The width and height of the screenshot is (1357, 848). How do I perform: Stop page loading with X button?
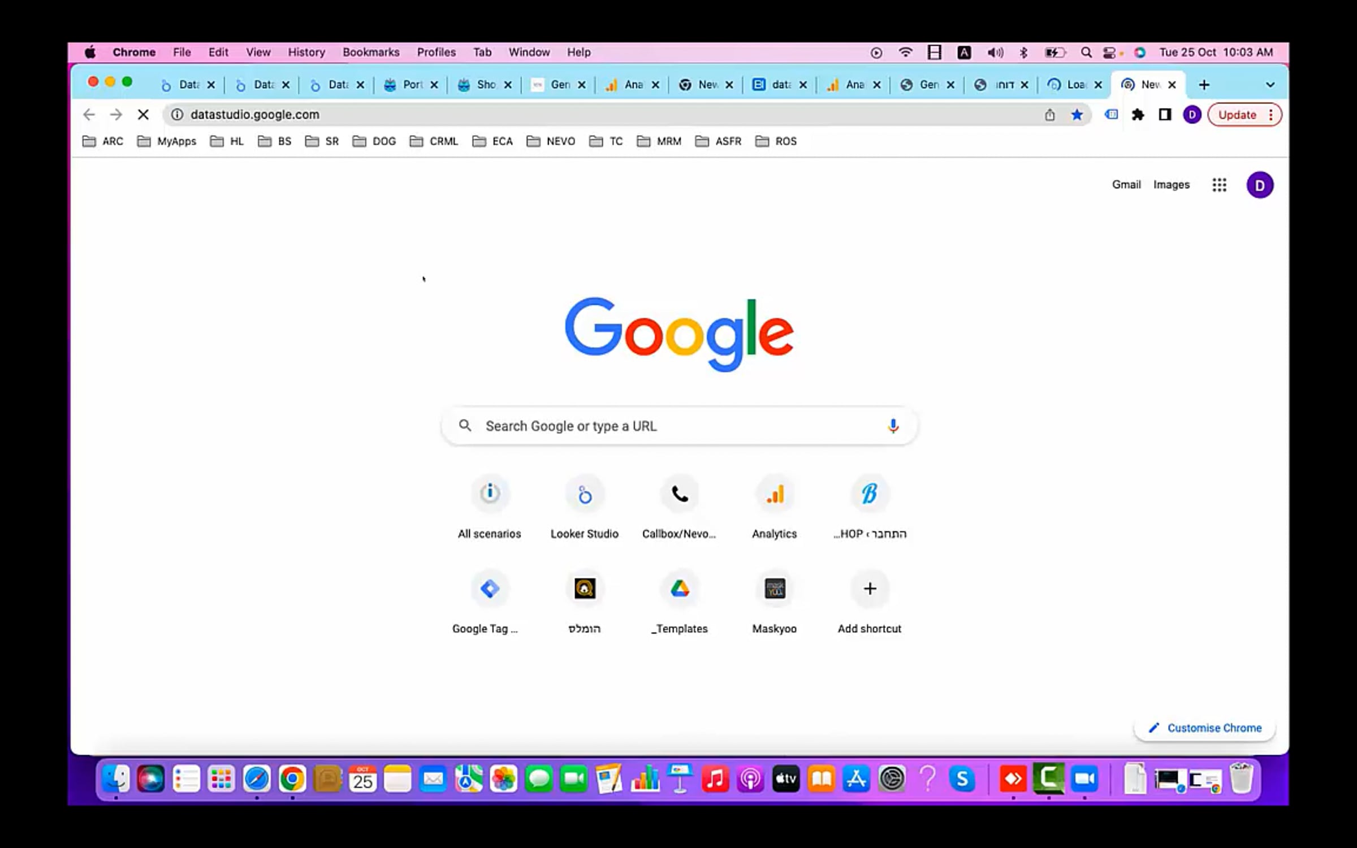[143, 115]
